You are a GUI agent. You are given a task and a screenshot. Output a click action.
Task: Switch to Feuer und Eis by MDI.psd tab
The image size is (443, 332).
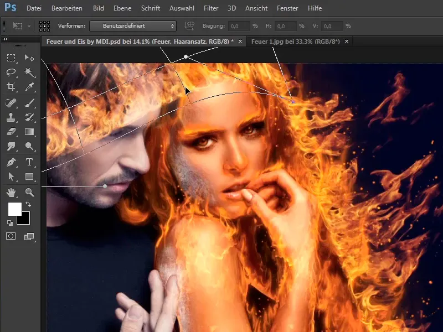[140, 41]
